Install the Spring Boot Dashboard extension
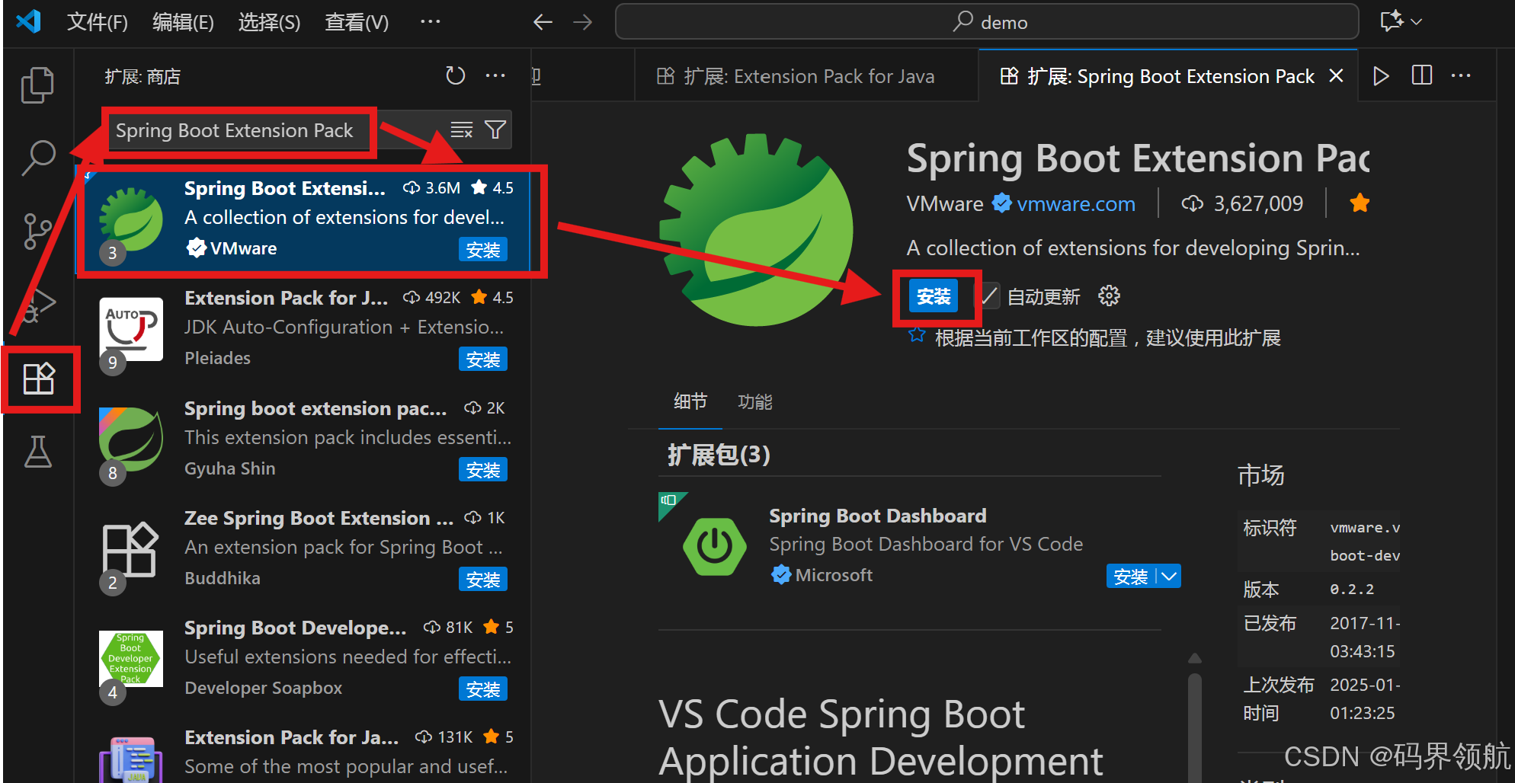This screenshot has width=1515, height=783. coord(1130,577)
